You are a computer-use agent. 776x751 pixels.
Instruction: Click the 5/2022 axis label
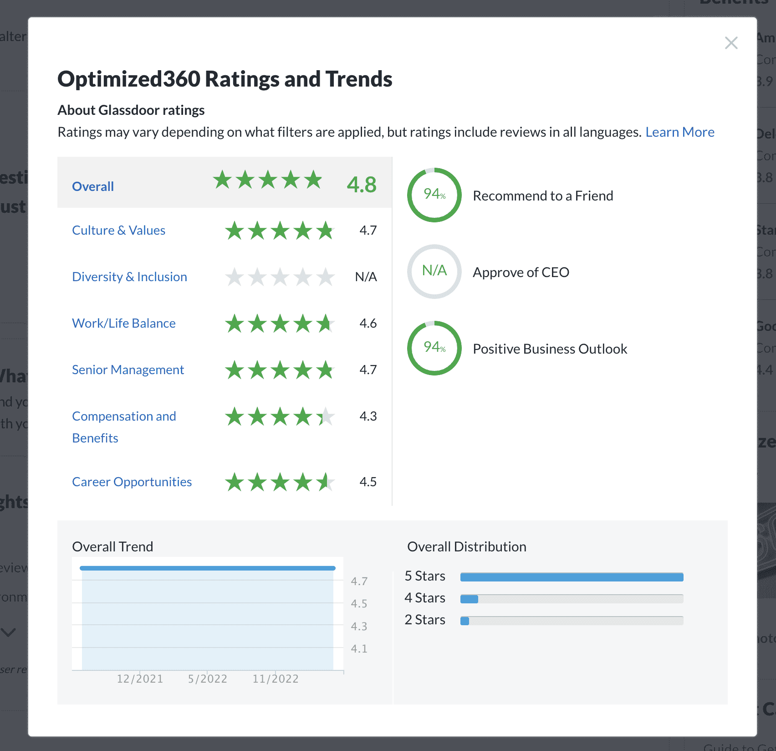(x=208, y=679)
